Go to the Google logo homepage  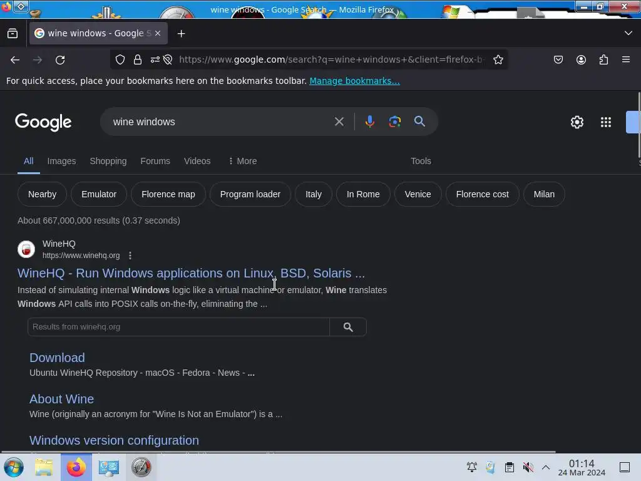(x=43, y=122)
